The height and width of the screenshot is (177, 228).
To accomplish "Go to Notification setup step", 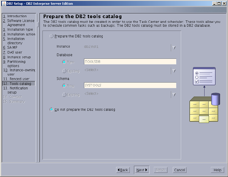I will pos(15,90).
